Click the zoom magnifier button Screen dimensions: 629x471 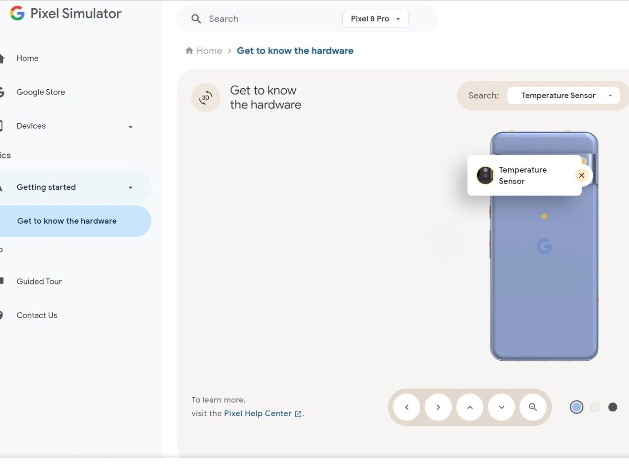click(533, 407)
